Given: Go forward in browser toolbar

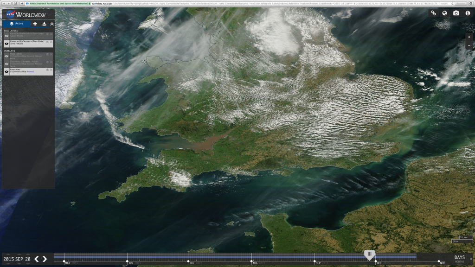Looking at the screenshot, I should (x=9, y=3).
